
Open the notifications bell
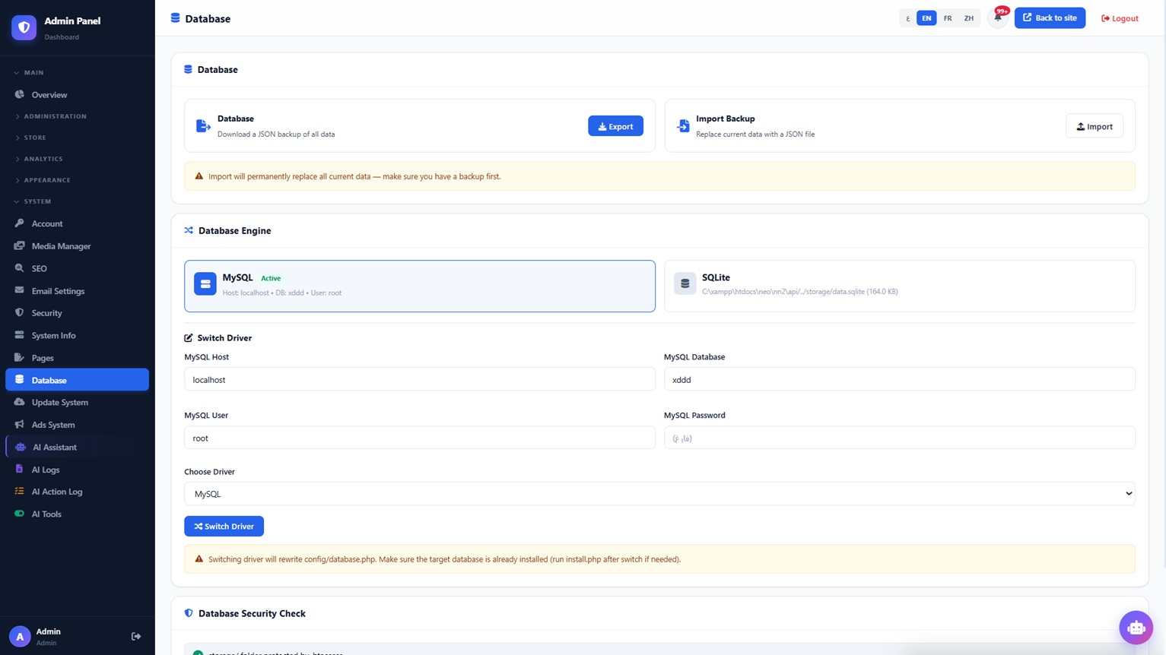998,17
